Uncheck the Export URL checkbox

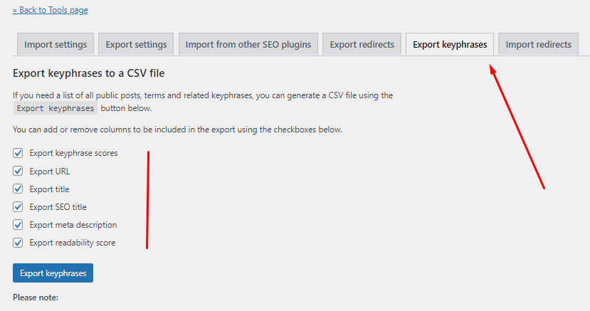coord(19,171)
